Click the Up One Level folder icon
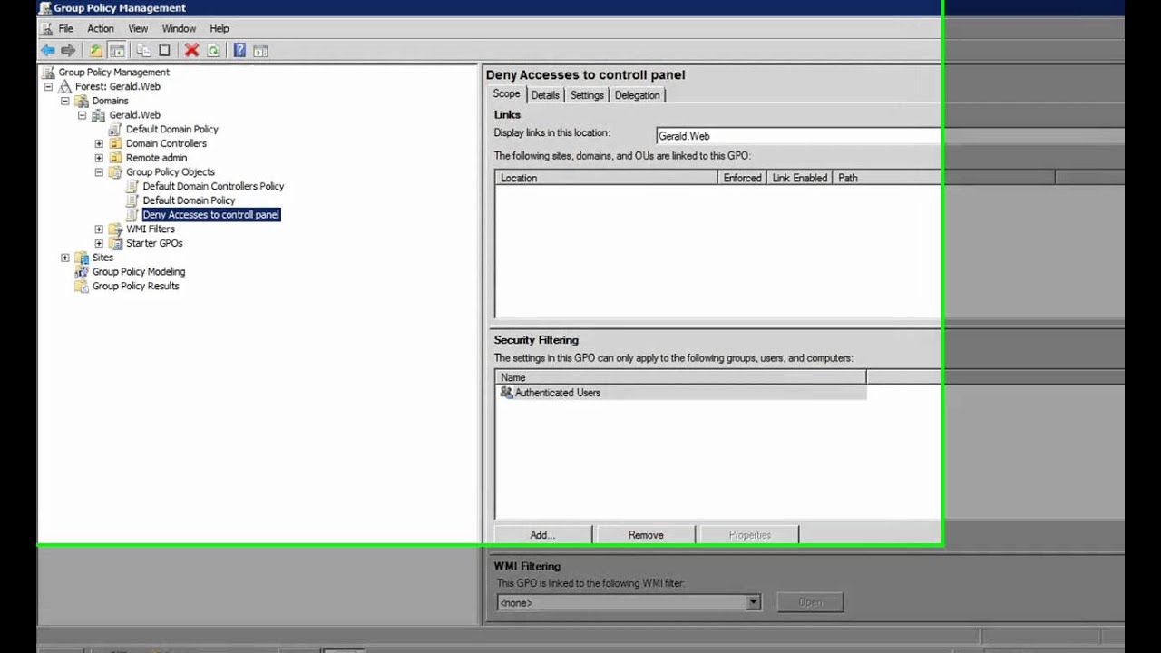Image resolution: width=1161 pixels, height=653 pixels. (96, 51)
